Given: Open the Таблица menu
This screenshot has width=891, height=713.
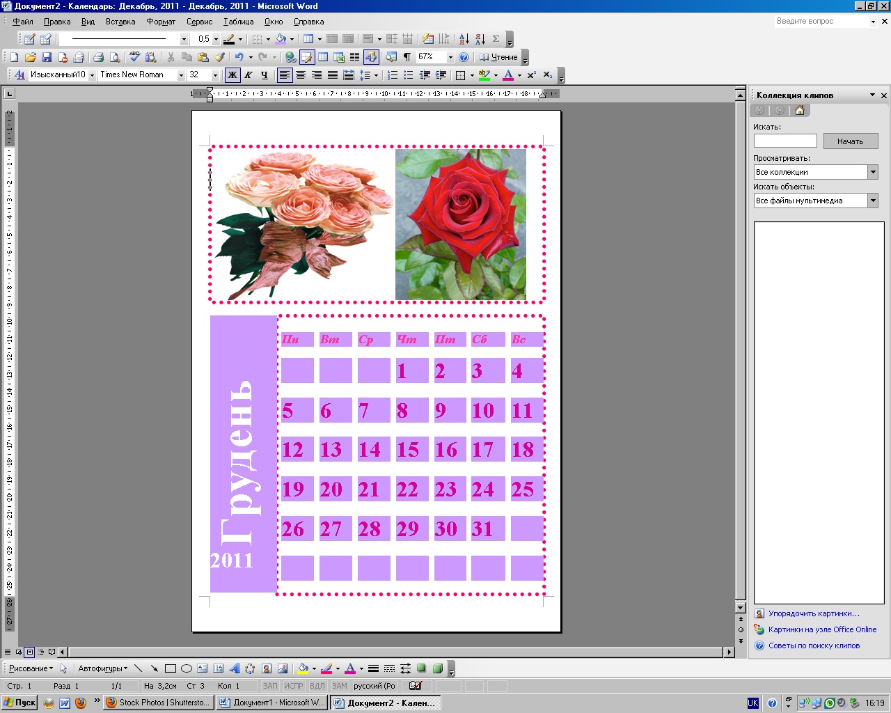Looking at the screenshot, I should tap(238, 22).
